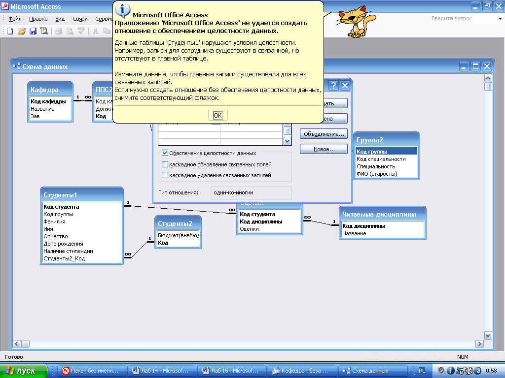
Task: Click OK in the message balloon
Action: click(218, 115)
